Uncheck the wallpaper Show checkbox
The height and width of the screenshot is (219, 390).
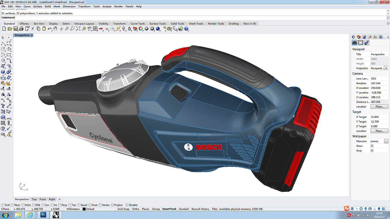(x=372, y=146)
